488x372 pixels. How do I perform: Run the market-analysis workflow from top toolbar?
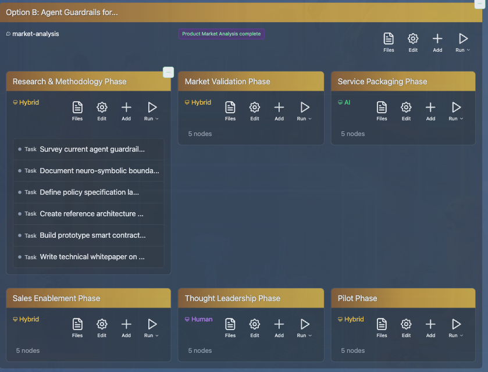click(462, 42)
